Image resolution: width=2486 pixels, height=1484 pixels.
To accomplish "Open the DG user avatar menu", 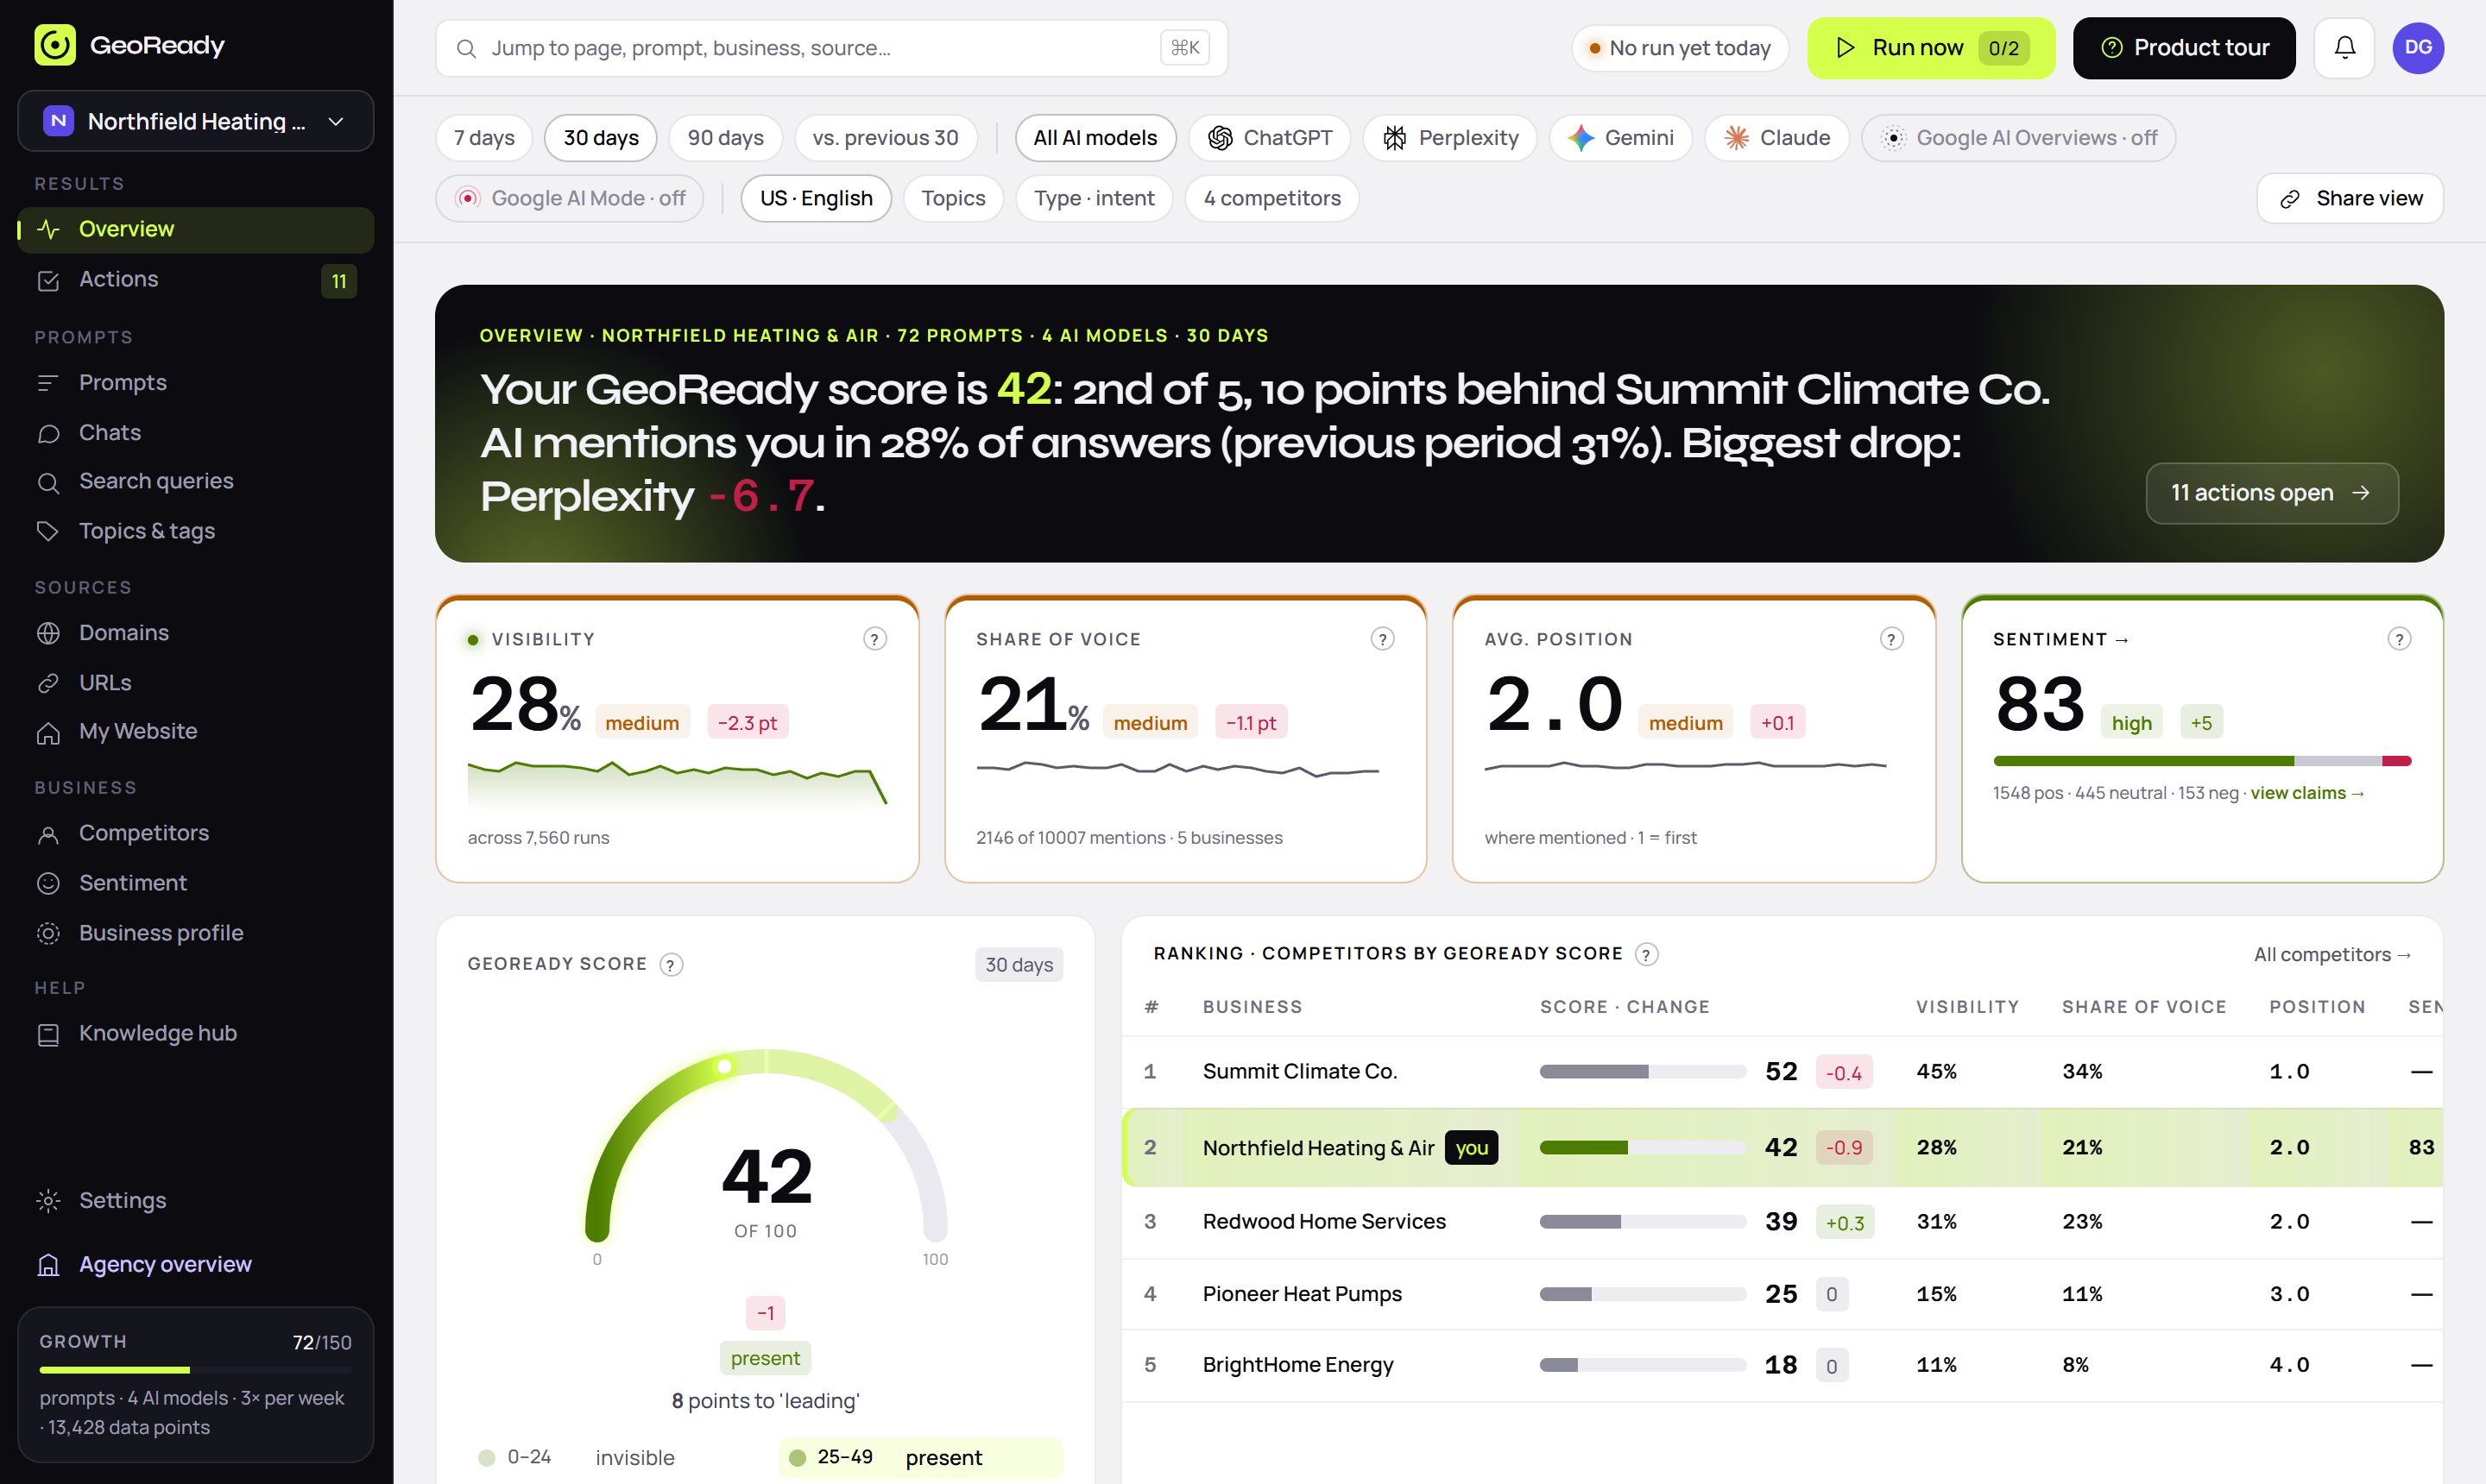I will click(2418, 47).
